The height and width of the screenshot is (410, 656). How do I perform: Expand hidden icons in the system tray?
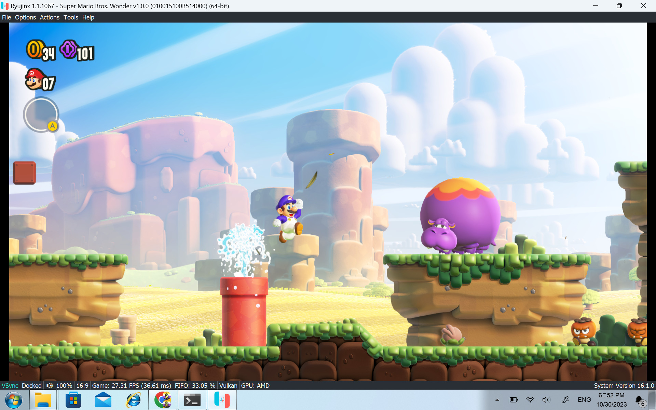(497, 399)
